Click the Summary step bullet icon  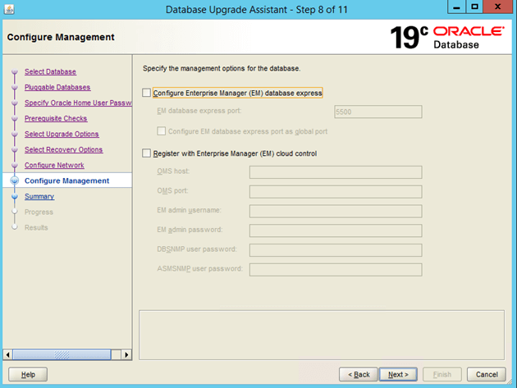(14, 197)
